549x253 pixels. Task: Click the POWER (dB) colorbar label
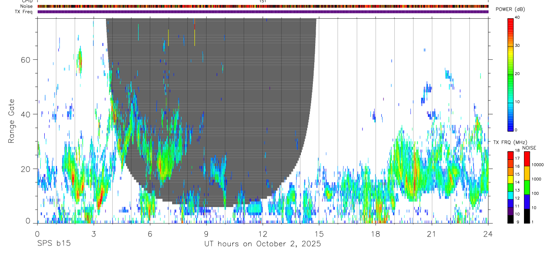tap(510, 9)
